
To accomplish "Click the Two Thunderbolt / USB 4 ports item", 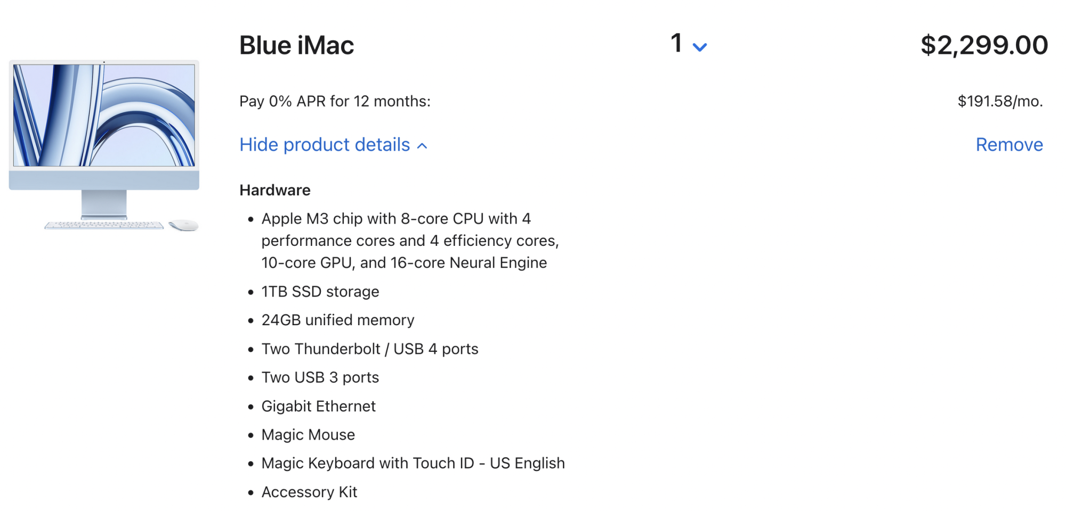I will [x=369, y=349].
